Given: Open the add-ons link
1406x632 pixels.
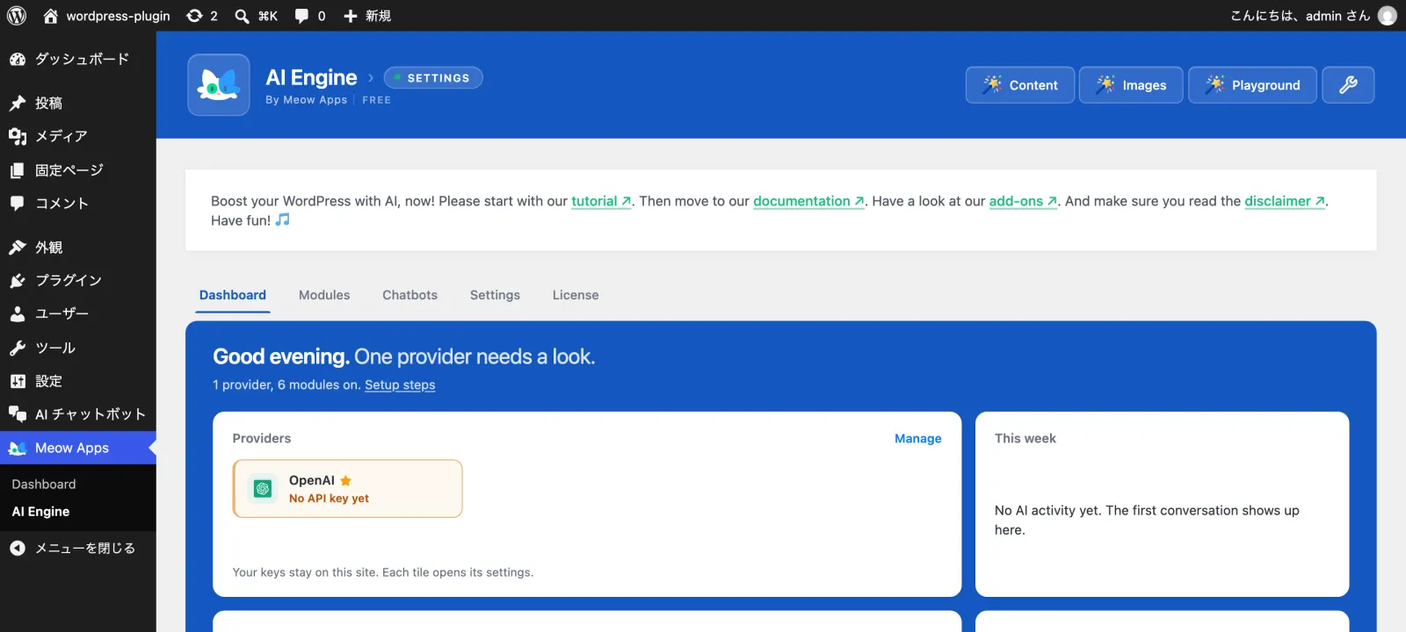Looking at the screenshot, I should tap(1023, 201).
